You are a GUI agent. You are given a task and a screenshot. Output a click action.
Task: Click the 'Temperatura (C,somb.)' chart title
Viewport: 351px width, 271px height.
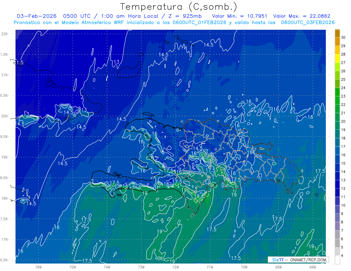point(178,7)
